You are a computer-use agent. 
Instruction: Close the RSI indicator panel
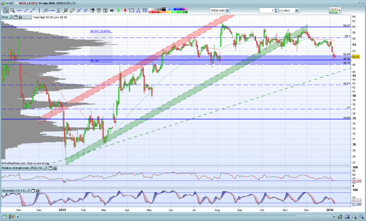click(55, 168)
